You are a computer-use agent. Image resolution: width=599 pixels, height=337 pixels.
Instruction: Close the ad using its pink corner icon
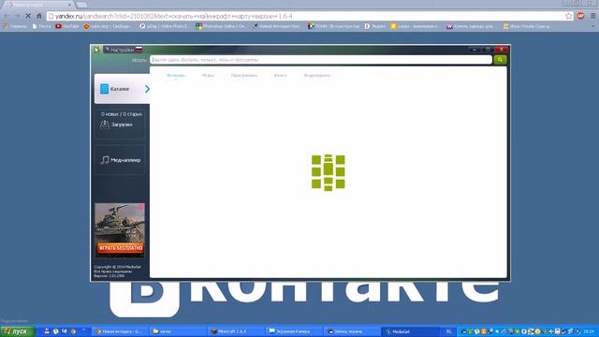coord(140,207)
